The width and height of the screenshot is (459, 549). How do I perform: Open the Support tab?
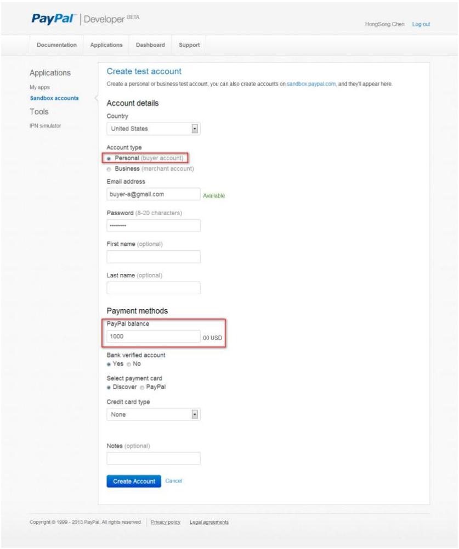189,45
